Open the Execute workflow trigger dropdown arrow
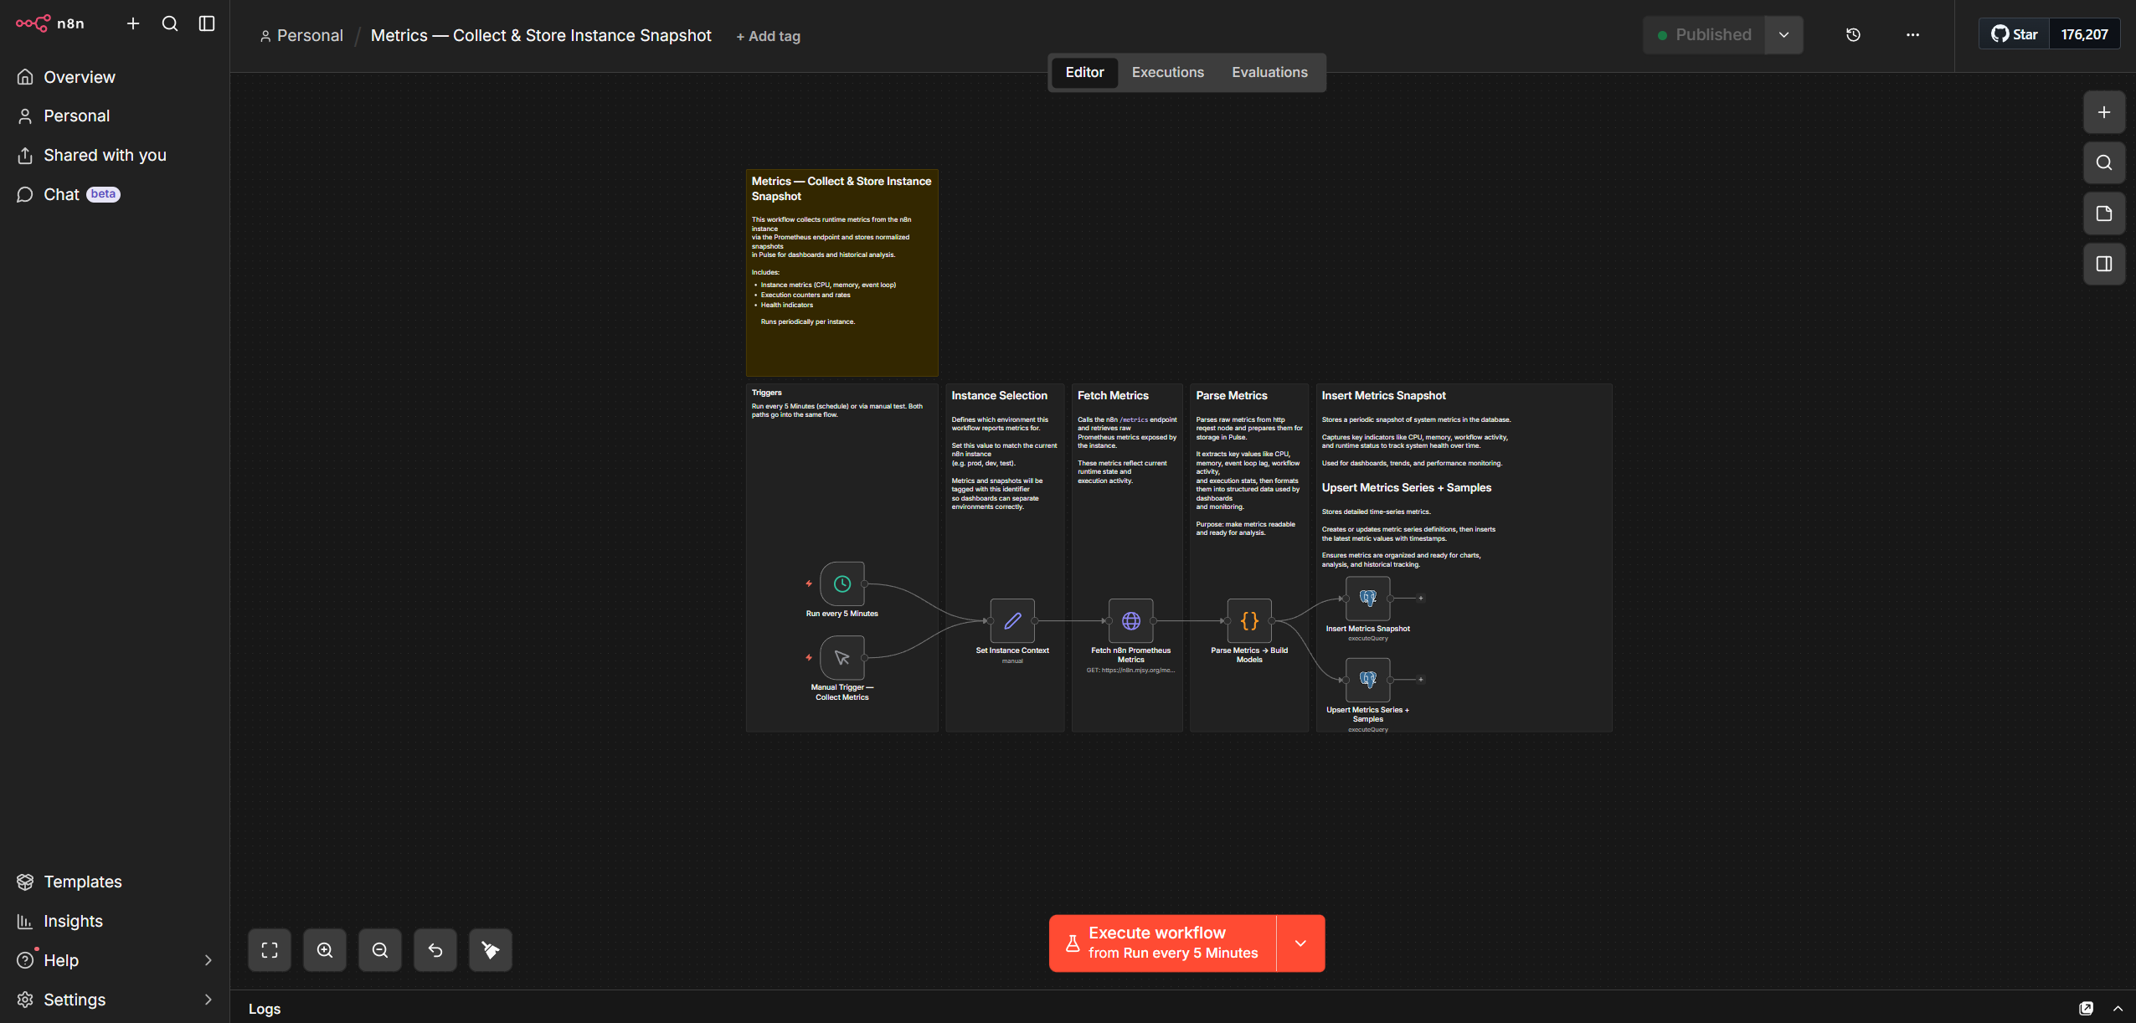Viewport: 2136px width, 1023px height. pyautogui.click(x=1300, y=943)
